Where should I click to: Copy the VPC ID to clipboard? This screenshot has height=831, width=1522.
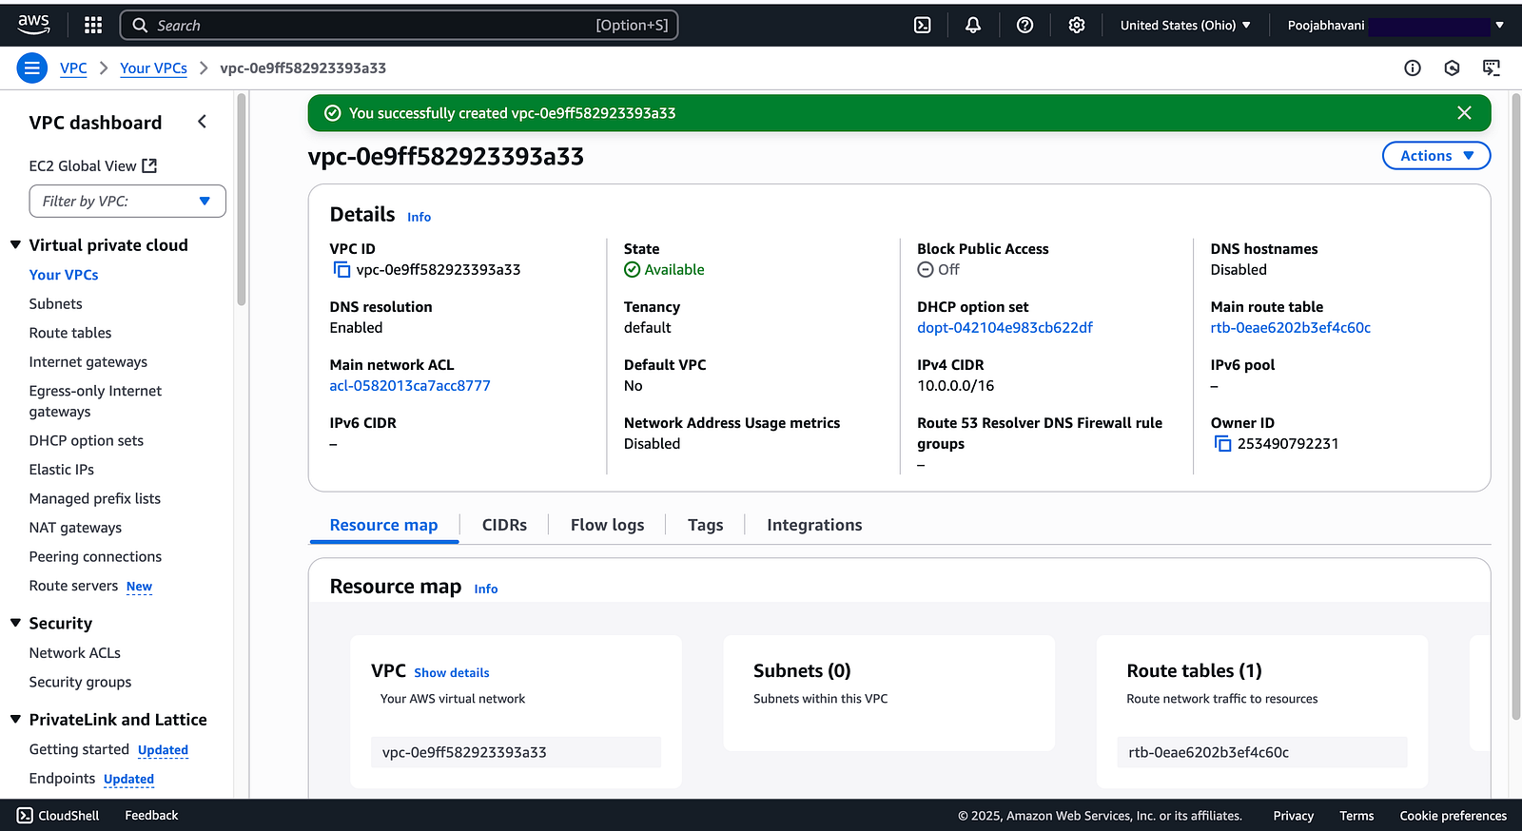pyautogui.click(x=341, y=270)
